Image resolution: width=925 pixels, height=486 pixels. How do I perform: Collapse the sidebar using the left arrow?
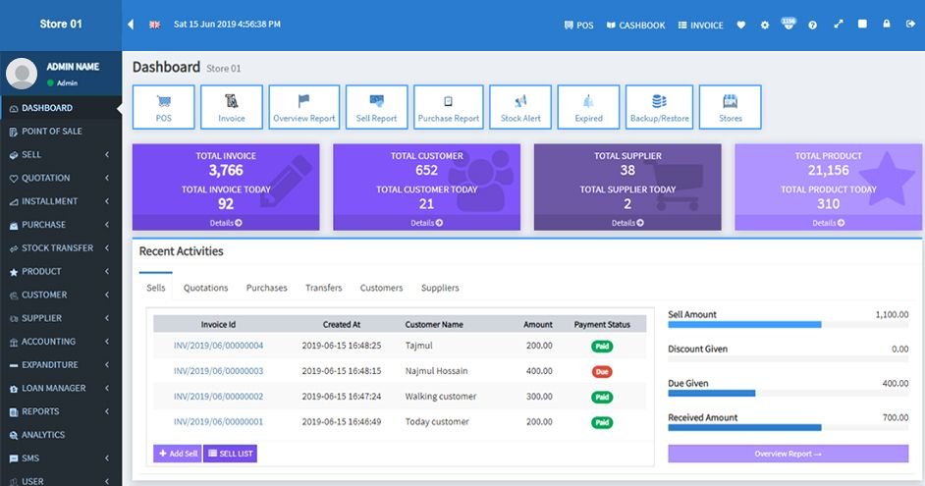coord(131,25)
